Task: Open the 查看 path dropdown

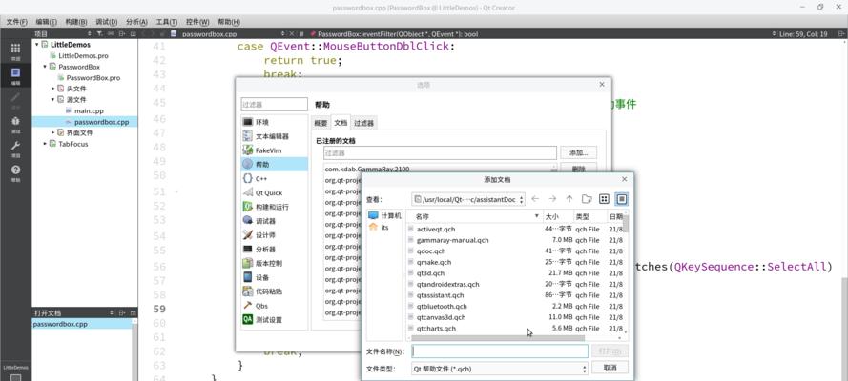Action: (x=467, y=199)
